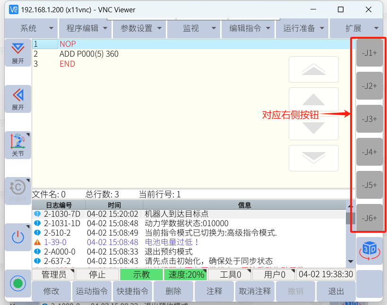
Task: Click the 取消注释 button
Action: (255, 291)
